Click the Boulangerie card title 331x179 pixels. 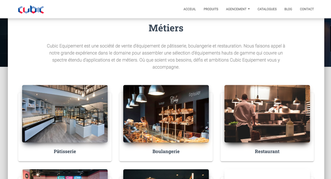[x=166, y=151]
